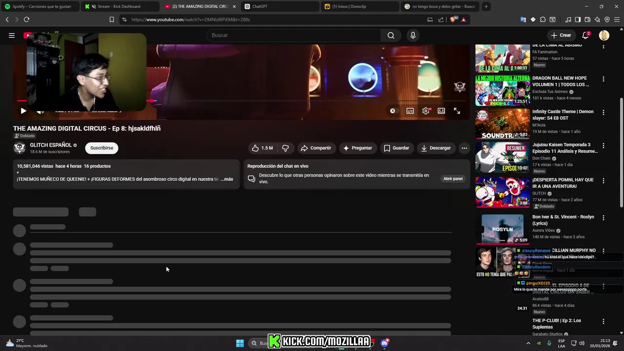Expand description with ...más

point(227,179)
